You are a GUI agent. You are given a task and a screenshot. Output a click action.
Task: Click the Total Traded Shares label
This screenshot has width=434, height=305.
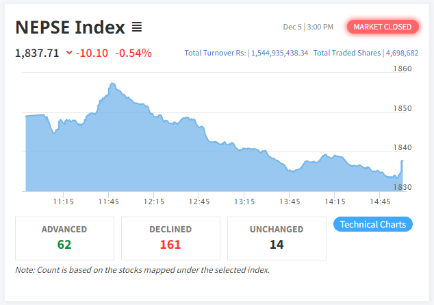pos(348,53)
